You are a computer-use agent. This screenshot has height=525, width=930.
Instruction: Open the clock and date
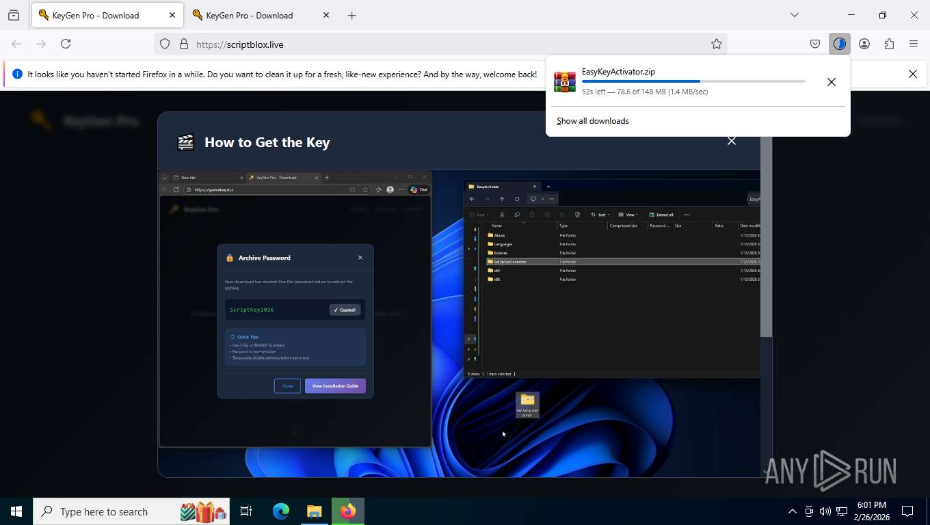(871, 511)
